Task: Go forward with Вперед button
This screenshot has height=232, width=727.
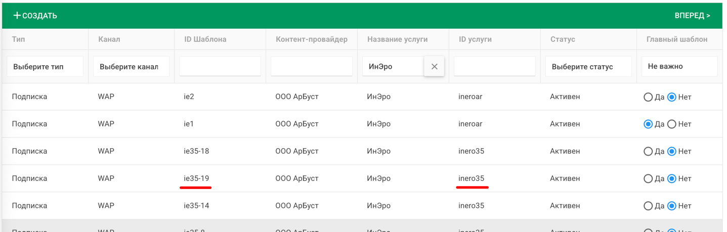Action: point(692,16)
